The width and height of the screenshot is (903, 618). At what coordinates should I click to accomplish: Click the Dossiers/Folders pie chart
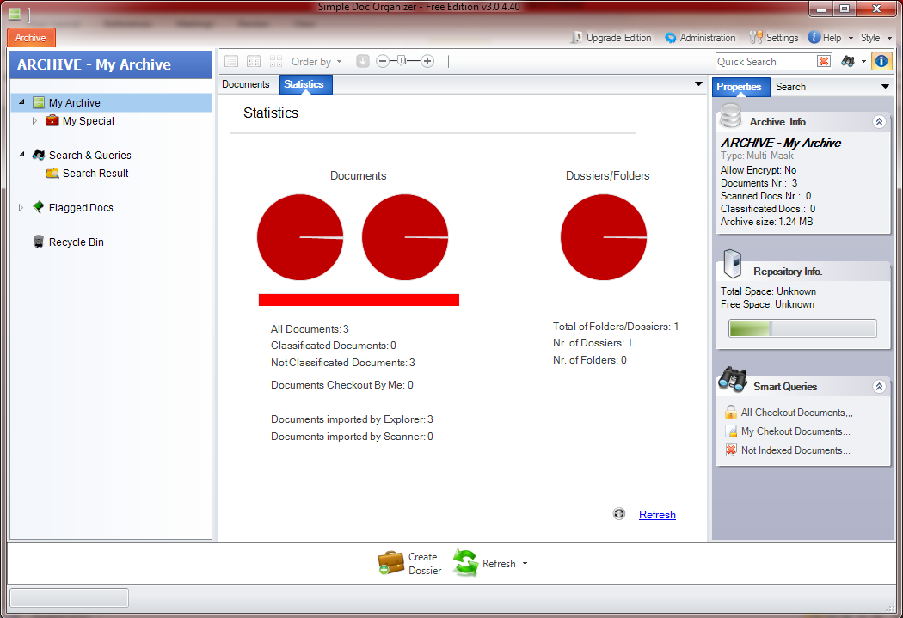tap(604, 237)
